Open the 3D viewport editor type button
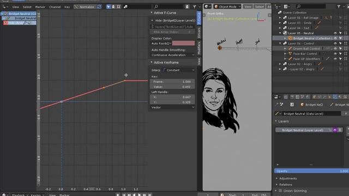Screen dimensions: 349x196 207,7
